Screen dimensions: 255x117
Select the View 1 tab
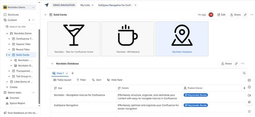coord(60,73)
